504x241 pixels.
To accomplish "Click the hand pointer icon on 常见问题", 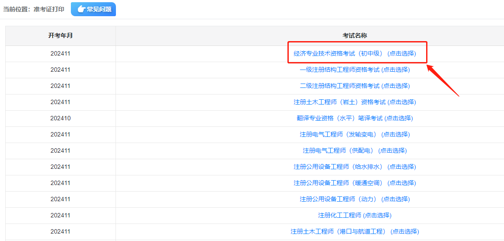I will pos(81,9).
